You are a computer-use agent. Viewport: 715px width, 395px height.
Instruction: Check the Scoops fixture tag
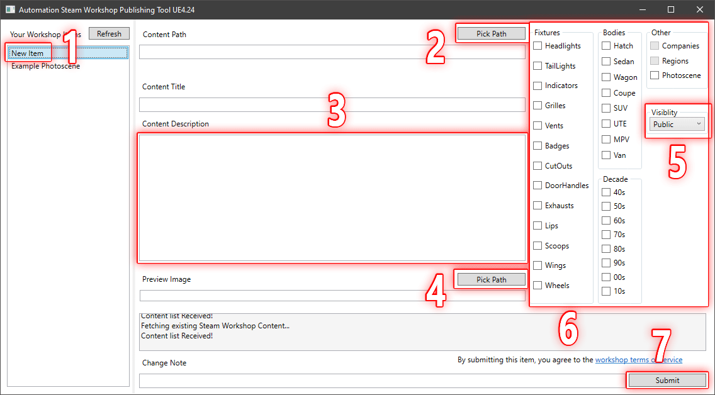(x=538, y=245)
